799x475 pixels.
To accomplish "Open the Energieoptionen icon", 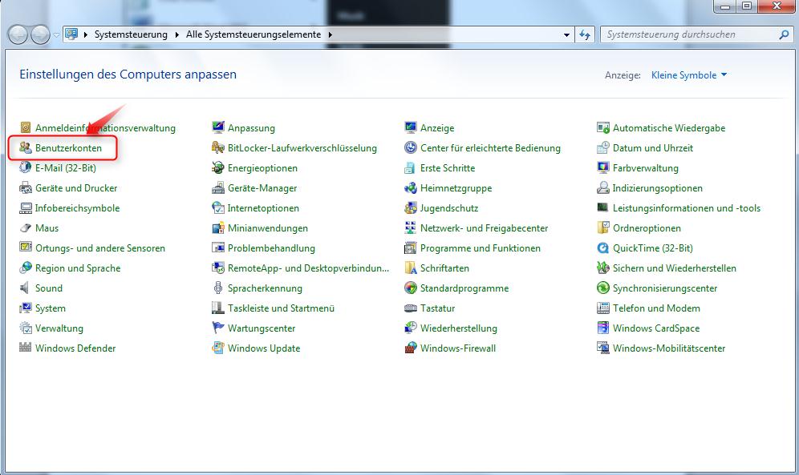I will [218, 168].
